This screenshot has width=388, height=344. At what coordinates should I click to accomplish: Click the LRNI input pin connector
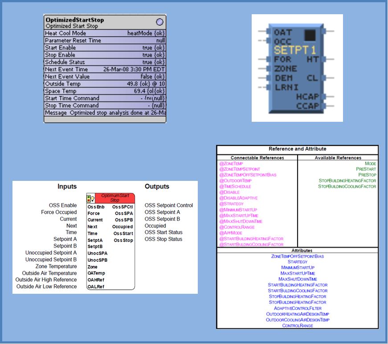pos(268,88)
